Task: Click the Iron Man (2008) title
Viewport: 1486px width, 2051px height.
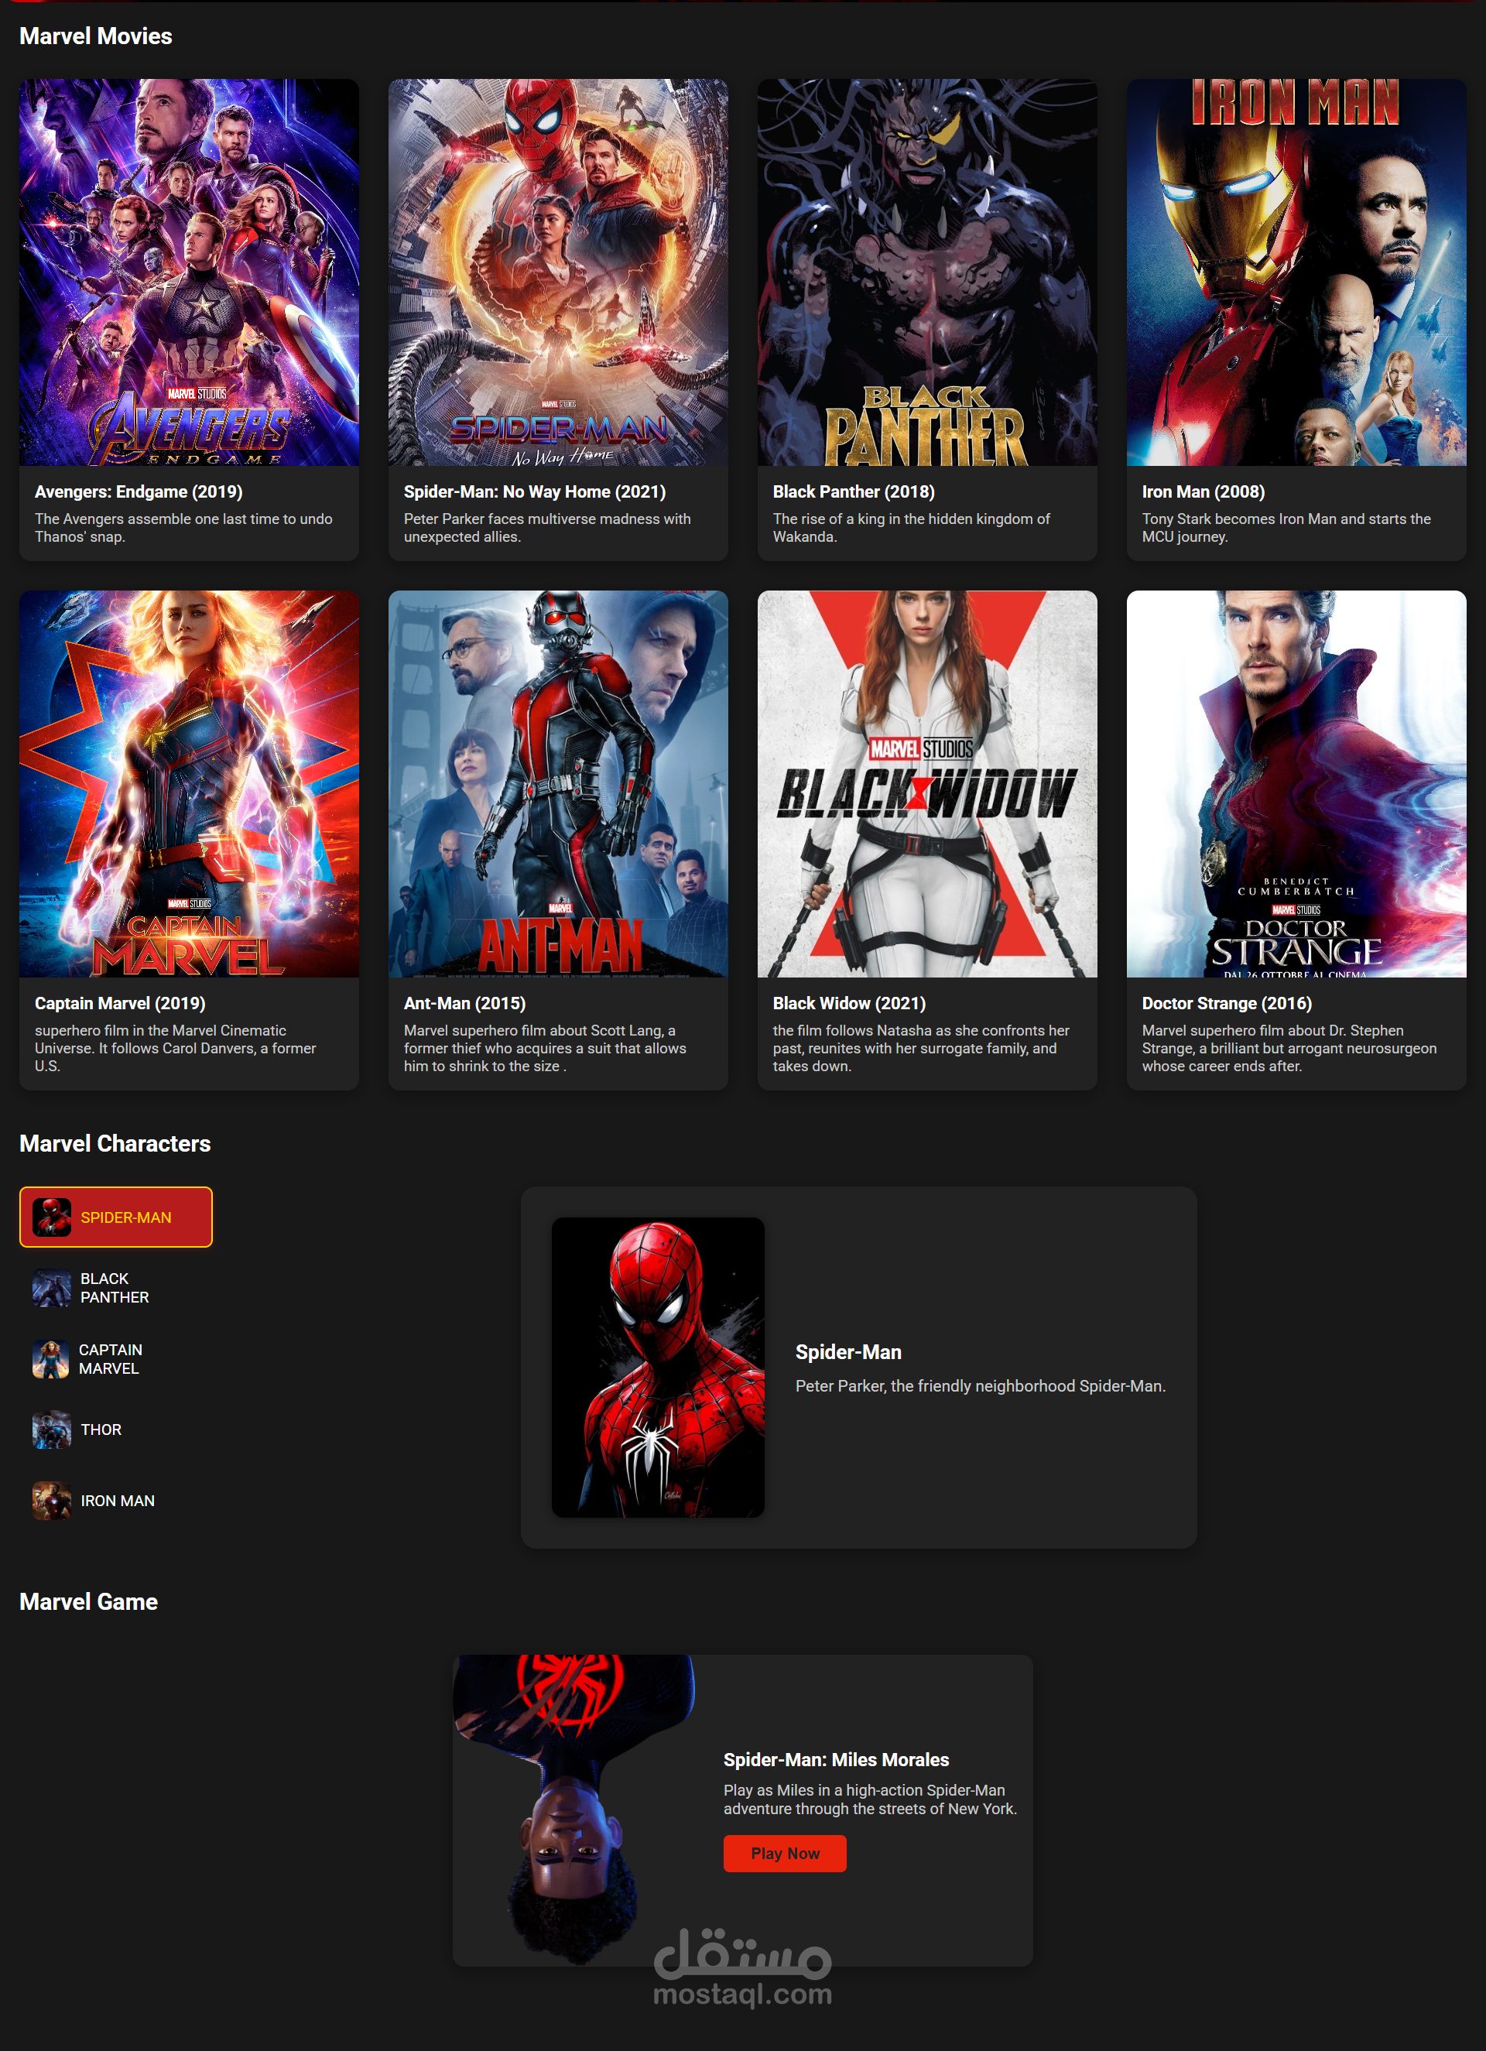Action: pyautogui.click(x=1203, y=492)
